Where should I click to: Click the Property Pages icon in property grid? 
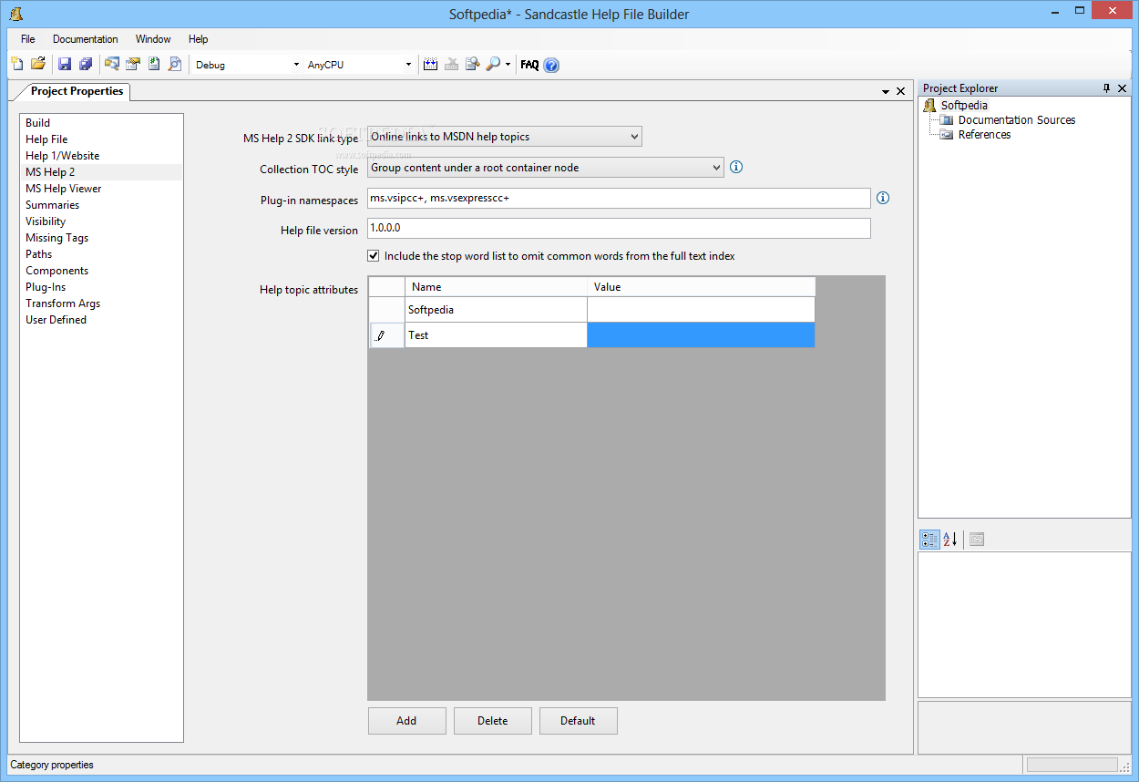pyautogui.click(x=977, y=540)
